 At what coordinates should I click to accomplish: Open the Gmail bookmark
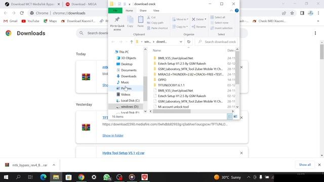[x=11, y=21]
